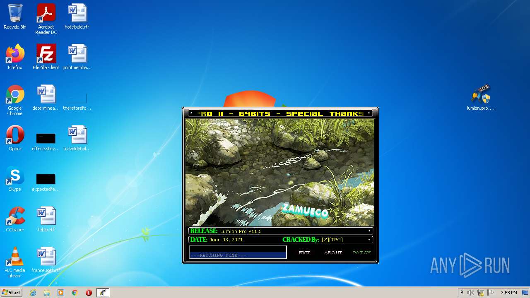Select the franceuses.rtf document icon
This screenshot has width=530, height=298.
click(46, 260)
